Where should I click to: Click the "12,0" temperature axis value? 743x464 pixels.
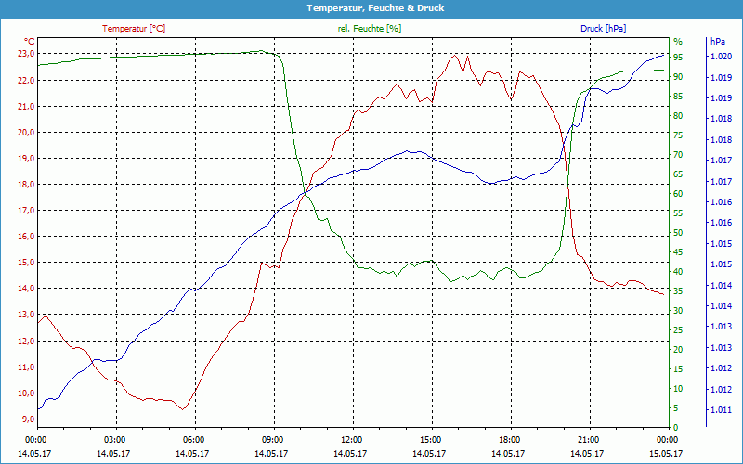pyautogui.click(x=26, y=342)
